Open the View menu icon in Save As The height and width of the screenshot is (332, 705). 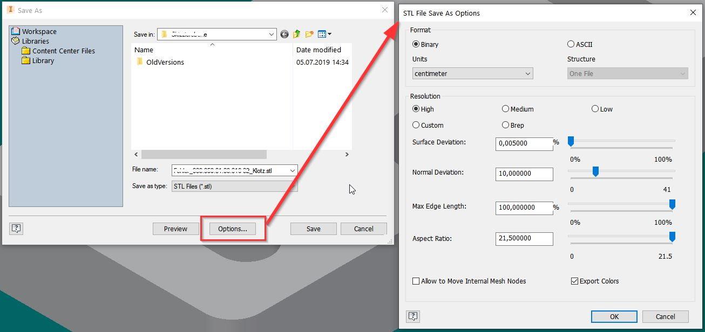coord(324,34)
